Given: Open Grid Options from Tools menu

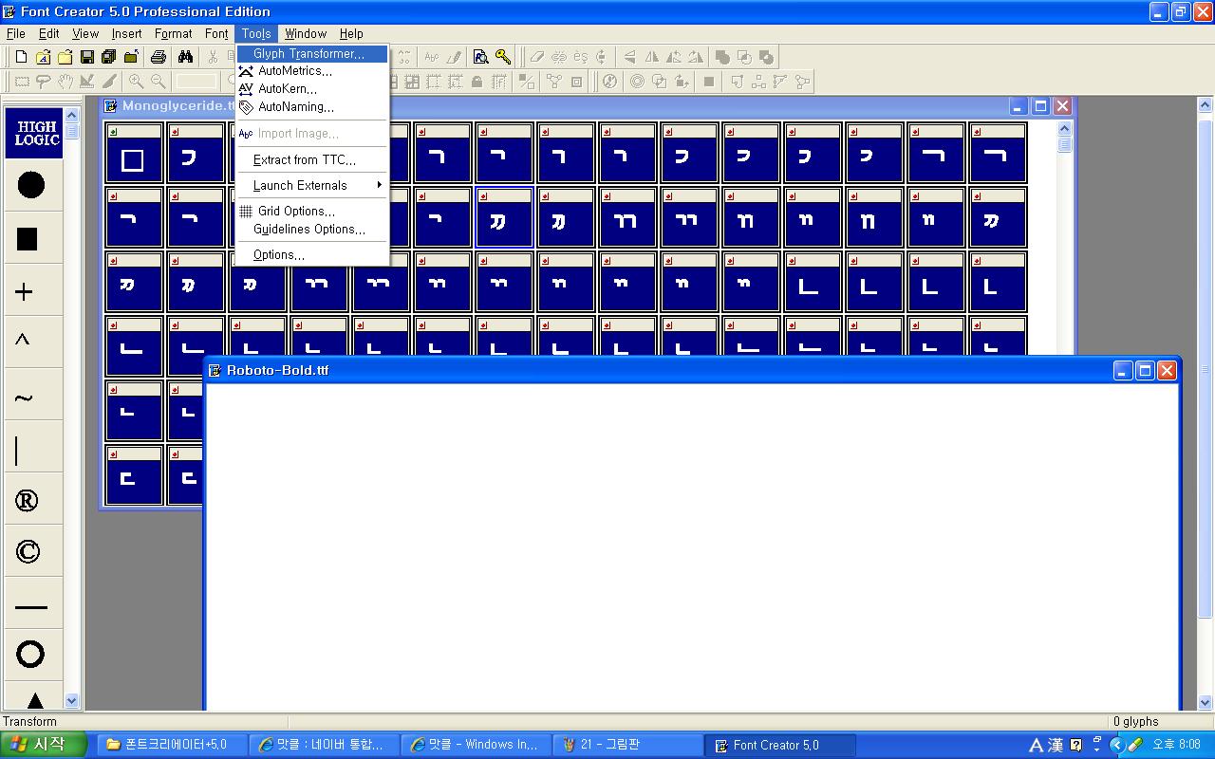Looking at the screenshot, I should [296, 212].
